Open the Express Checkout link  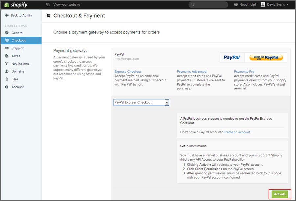pyautogui.click(x=128, y=71)
